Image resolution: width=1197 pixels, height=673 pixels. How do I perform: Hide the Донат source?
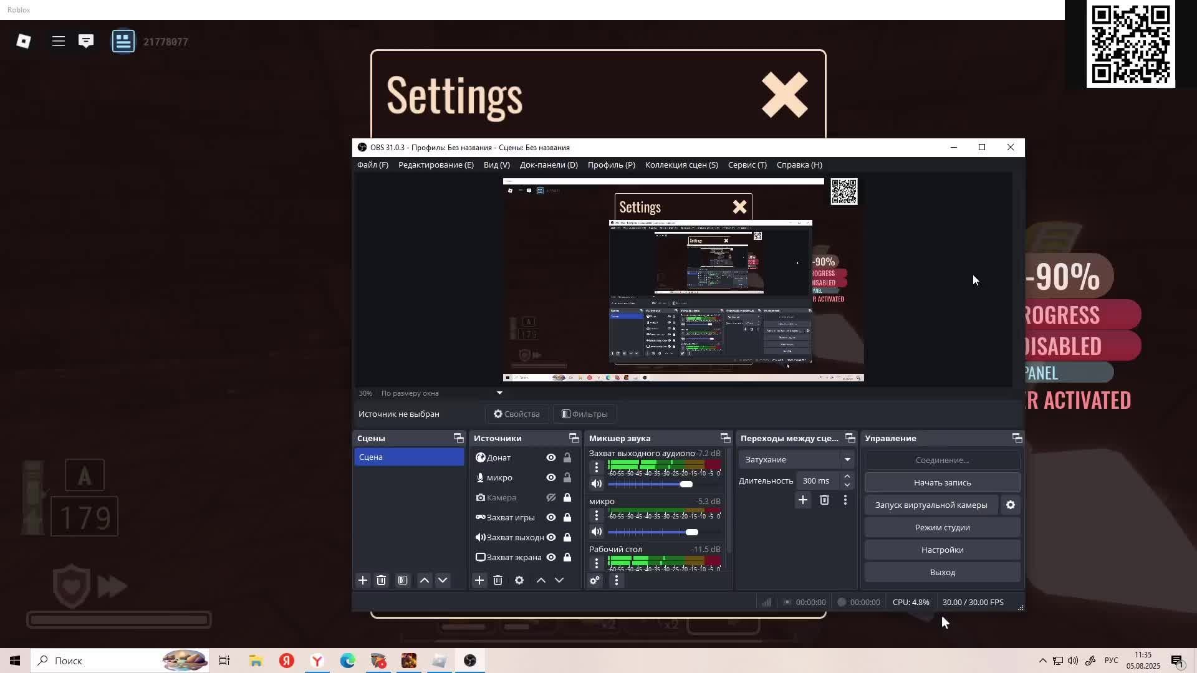click(x=551, y=457)
